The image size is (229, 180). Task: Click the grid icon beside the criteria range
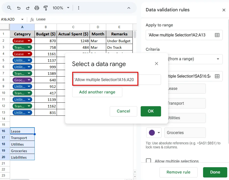point(217,76)
